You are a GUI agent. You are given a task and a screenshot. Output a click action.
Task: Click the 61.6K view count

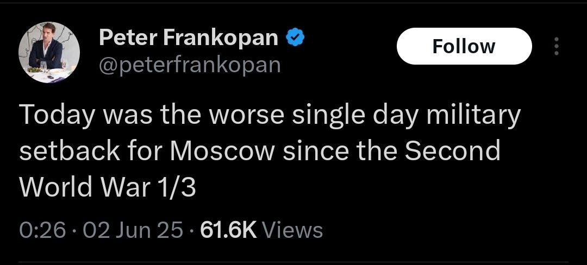pyautogui.click(x=228, y=230)
